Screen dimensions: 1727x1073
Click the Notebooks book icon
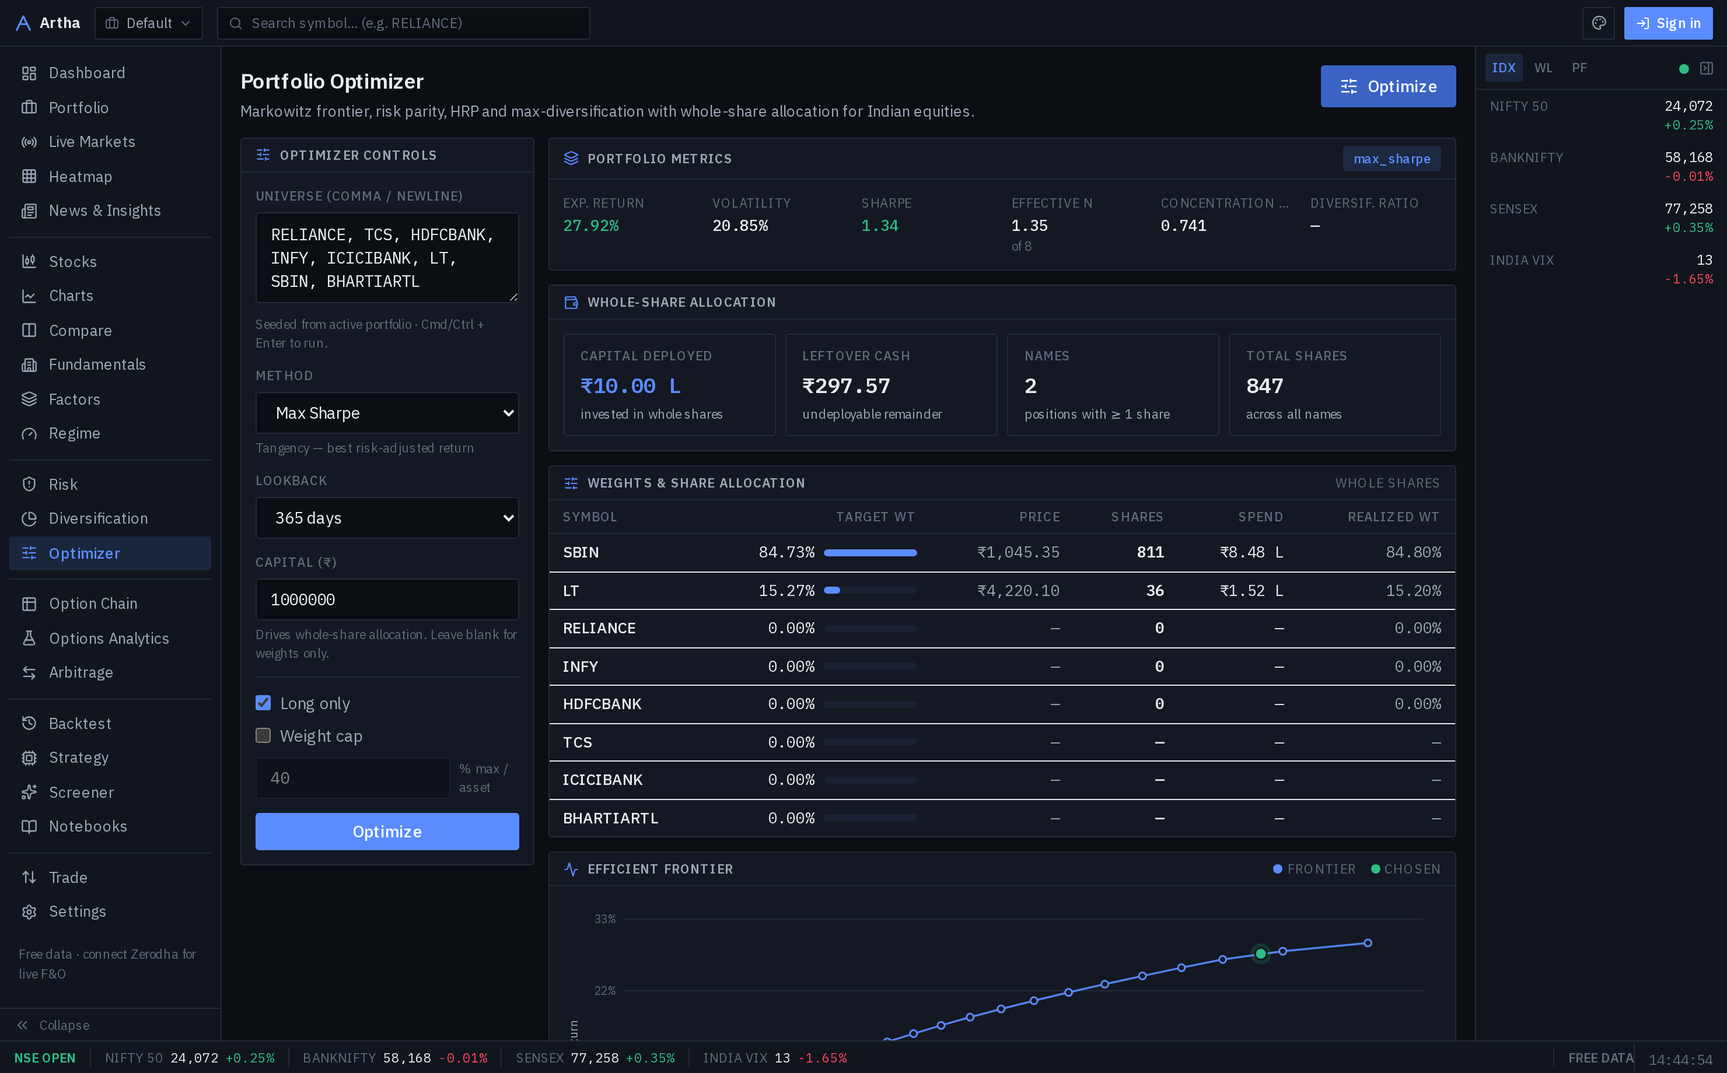29,827
